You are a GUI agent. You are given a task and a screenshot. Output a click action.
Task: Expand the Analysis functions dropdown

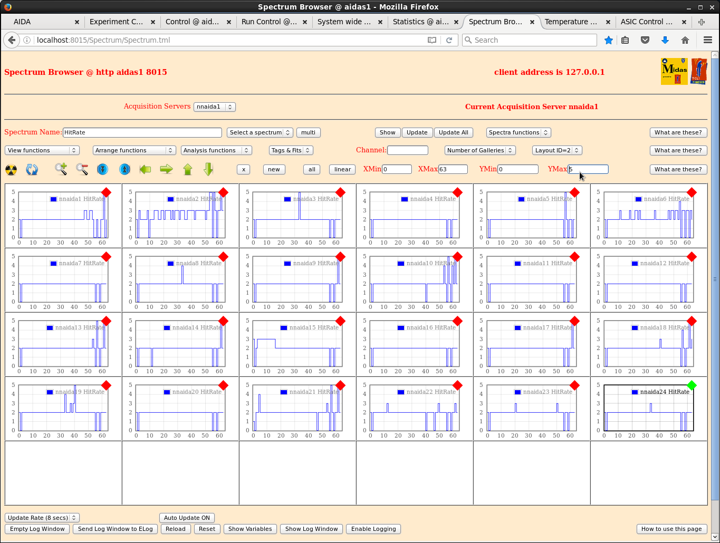coord(216,150)
